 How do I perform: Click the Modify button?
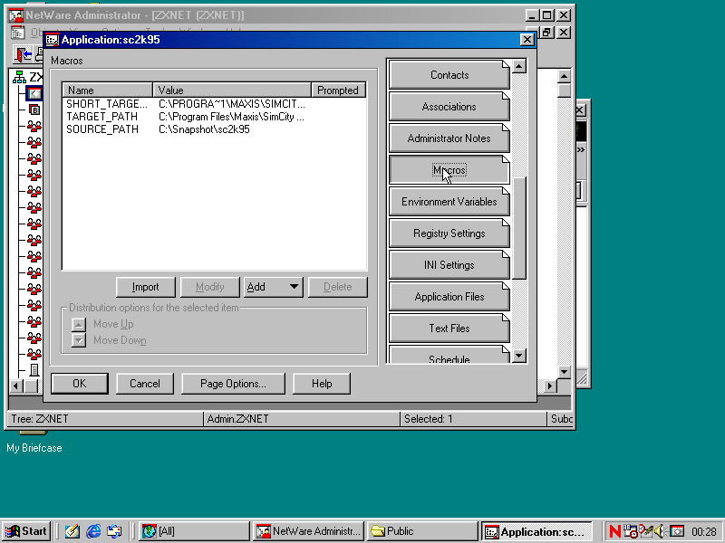[210, 287]
